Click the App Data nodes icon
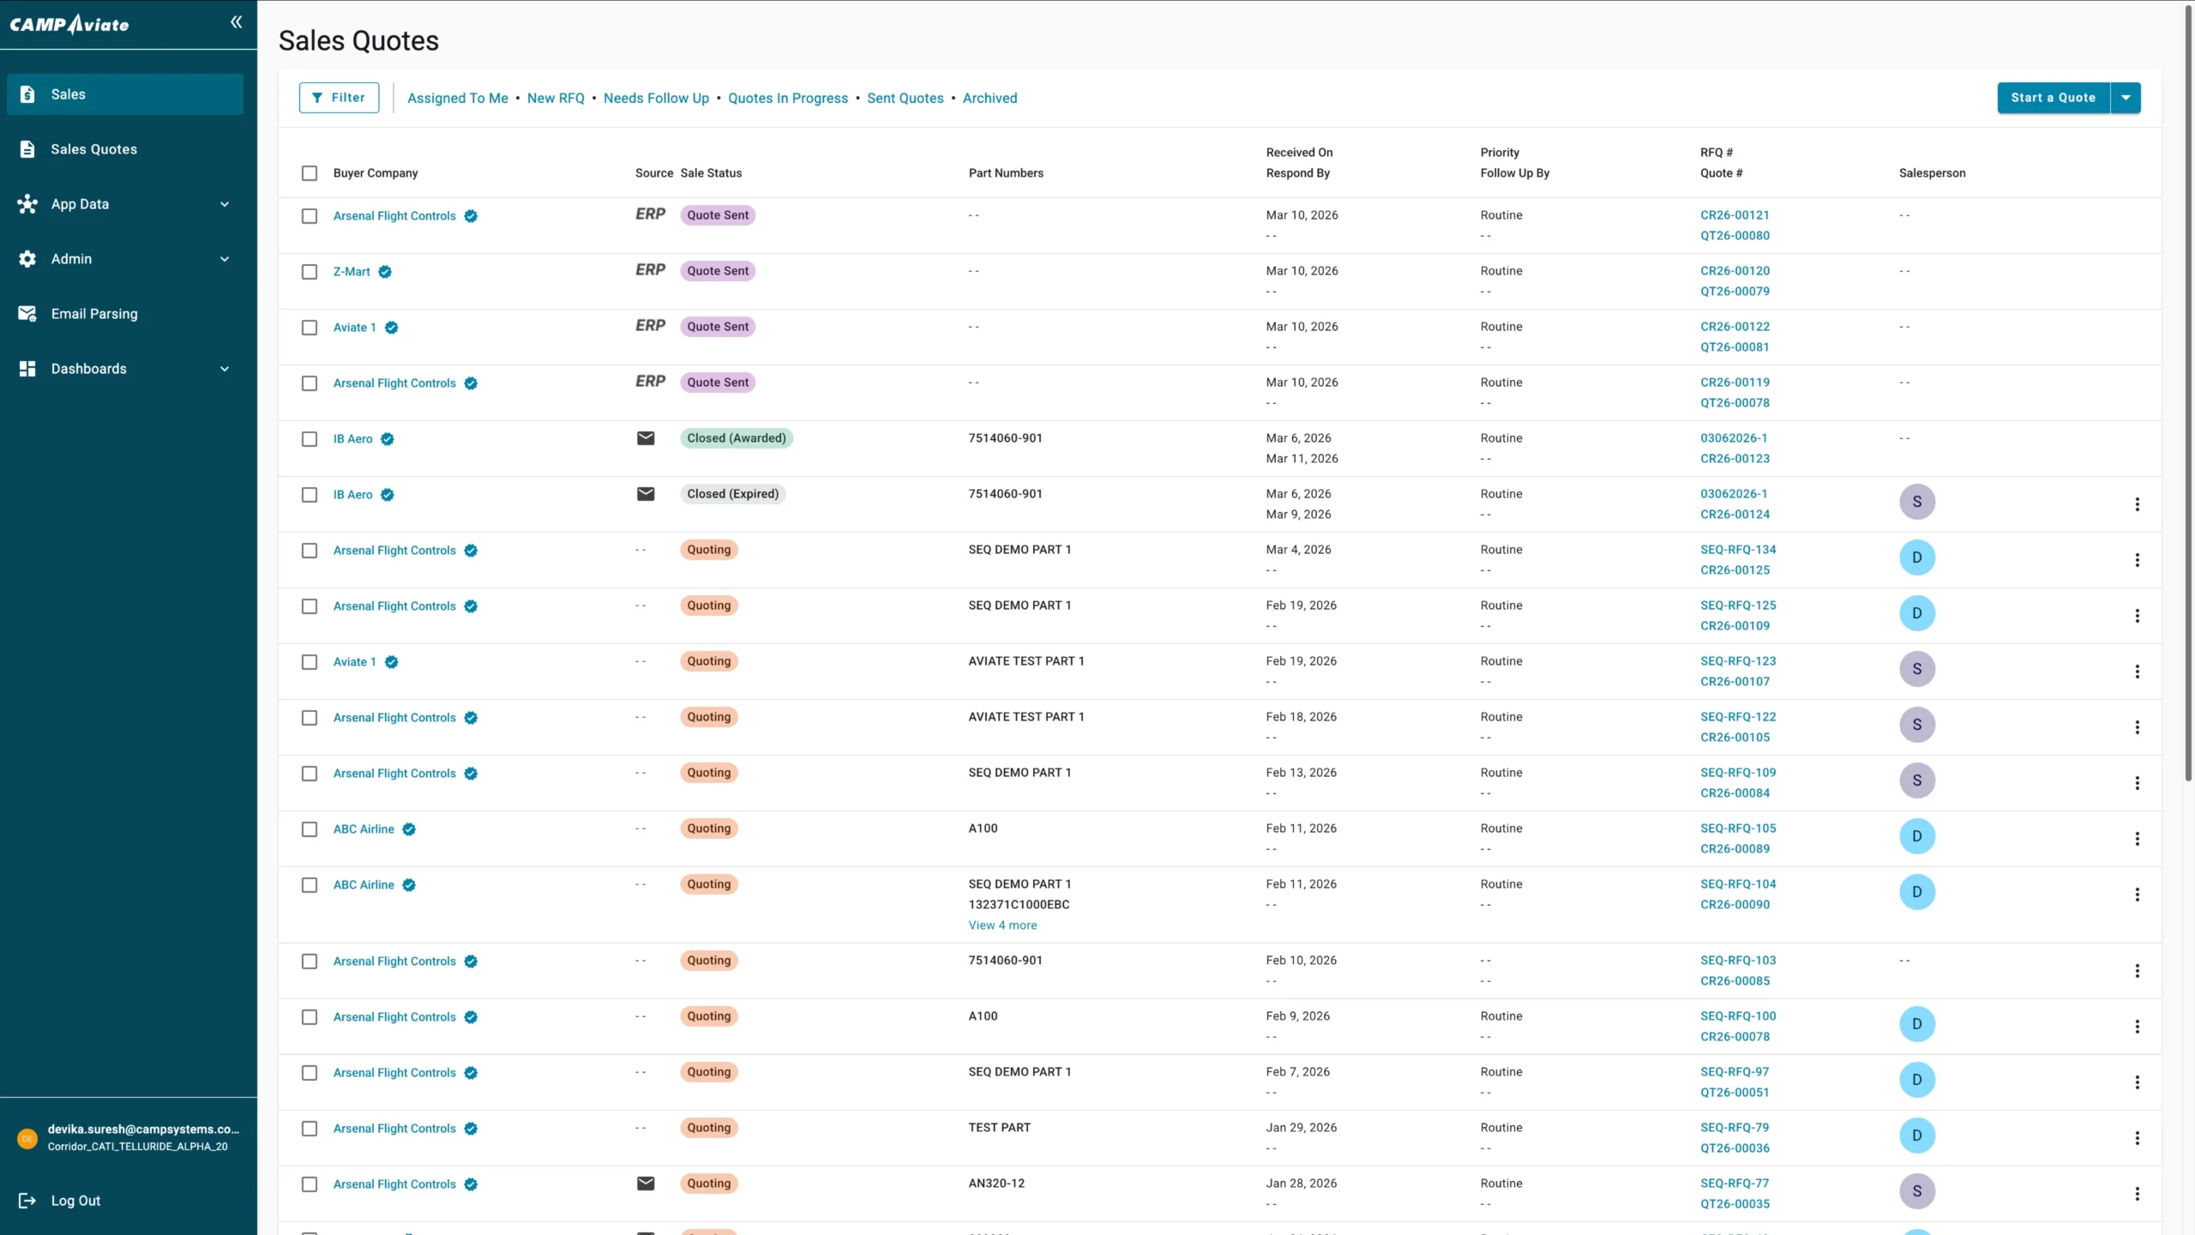The height and width of the screenshot is (1235, 2195). (27, 204)
